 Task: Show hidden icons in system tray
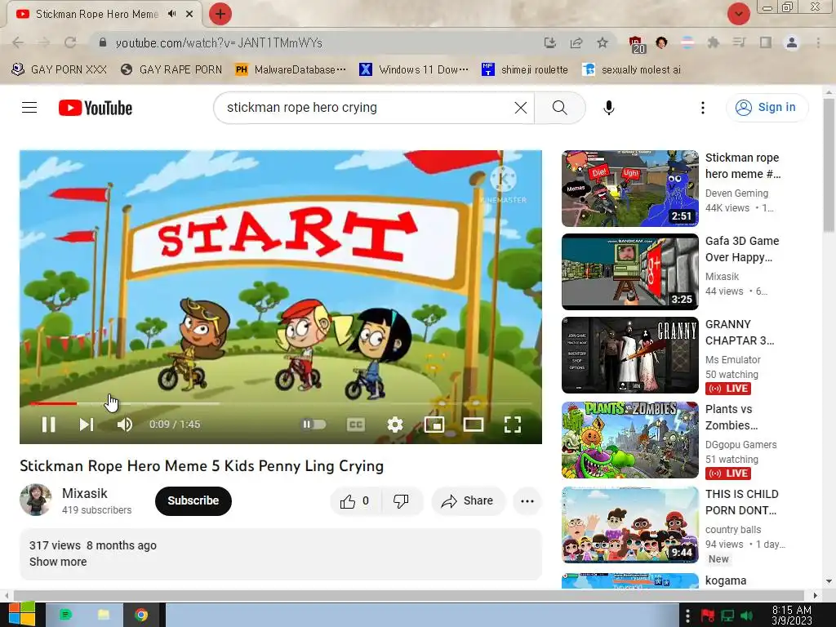[687, 616]
